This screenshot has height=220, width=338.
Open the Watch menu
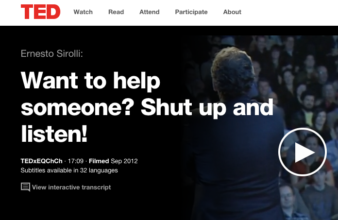(83, 12)
